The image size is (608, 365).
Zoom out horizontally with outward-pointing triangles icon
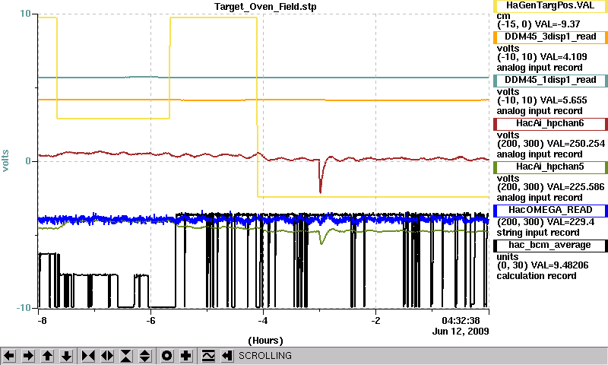(x=107, y=355)
